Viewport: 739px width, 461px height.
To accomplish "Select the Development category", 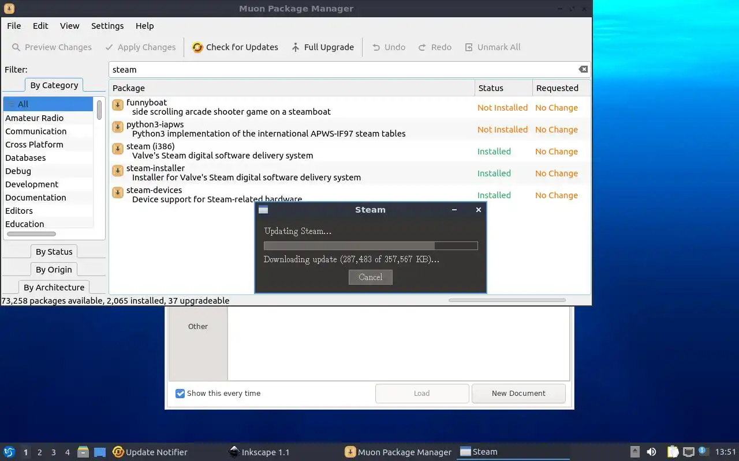I will (48, 184).
